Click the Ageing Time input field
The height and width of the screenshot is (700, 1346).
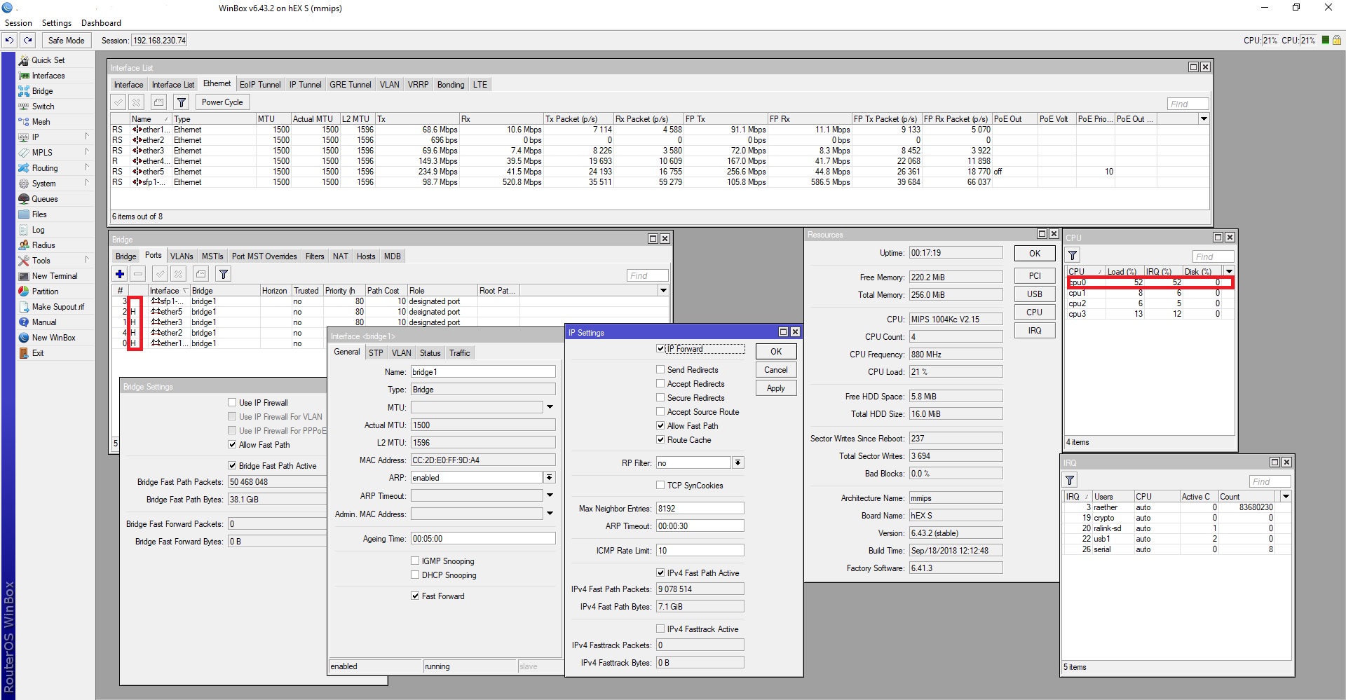[x=482, y=539]
